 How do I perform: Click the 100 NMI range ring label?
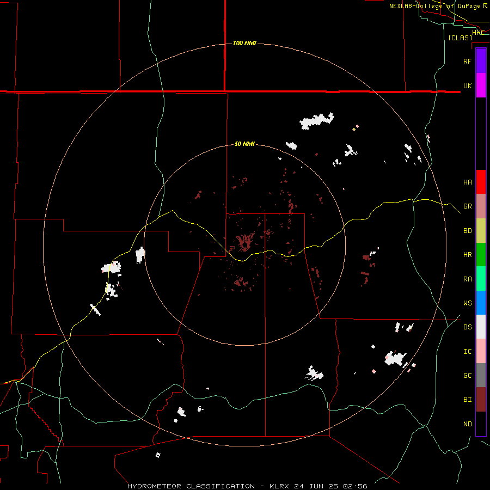[244, 43]
